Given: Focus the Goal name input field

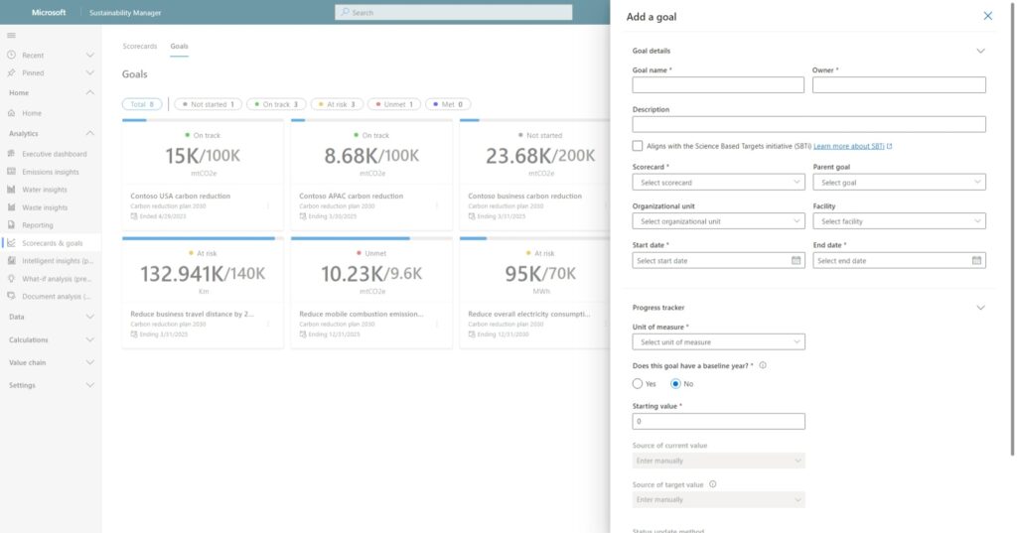Looking at the screenshot, I should coord(718,85).
